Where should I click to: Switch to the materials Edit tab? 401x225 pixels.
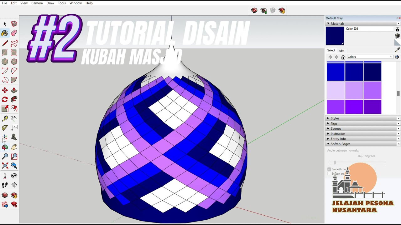coord(341,51)
